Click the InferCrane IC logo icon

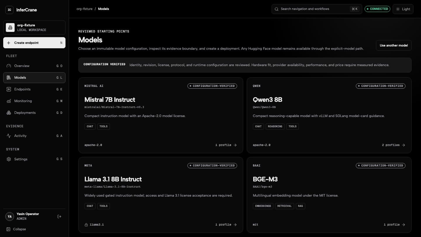point(10,10)
